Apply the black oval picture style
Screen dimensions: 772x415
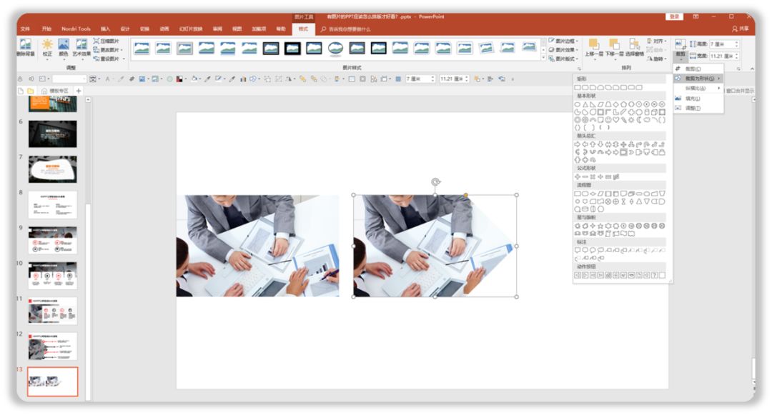(335, 48)
